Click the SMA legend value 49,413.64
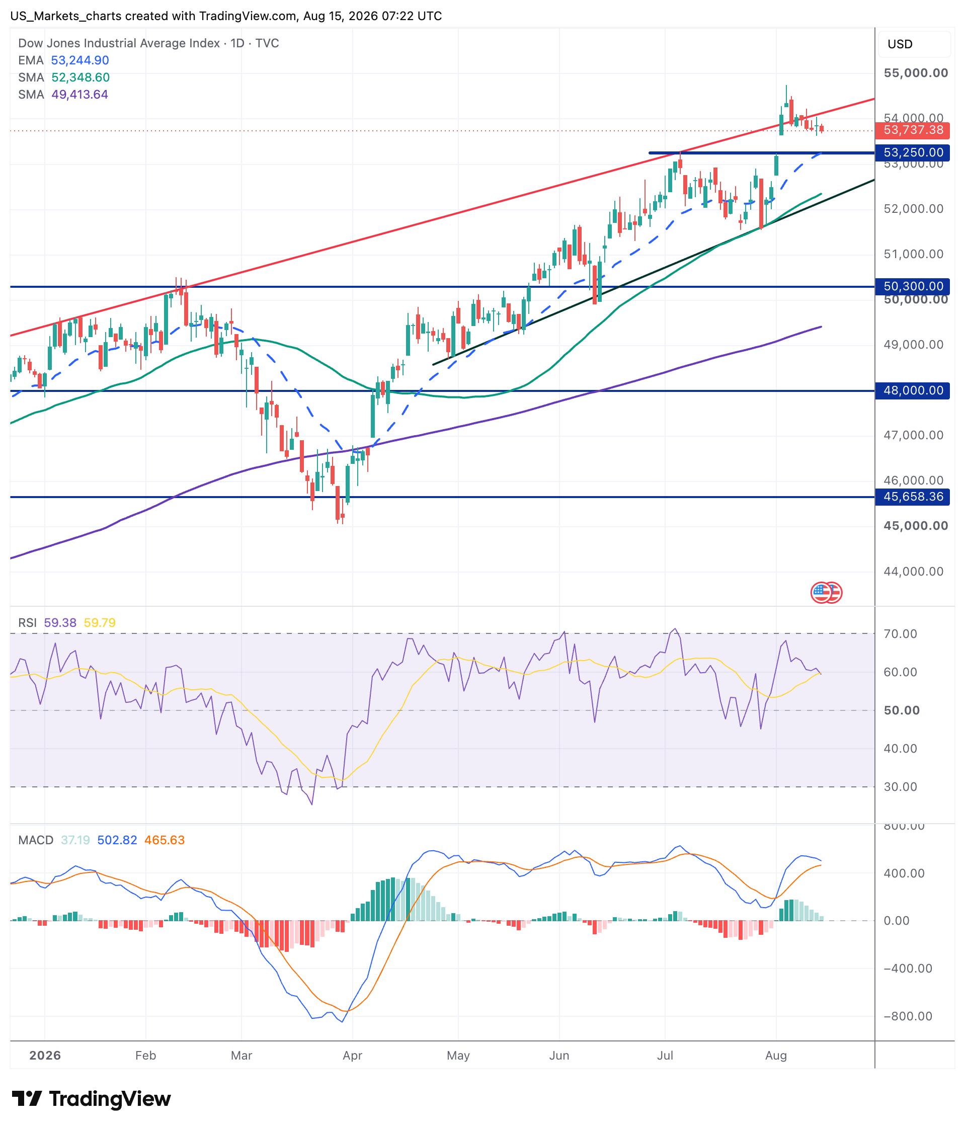 (x=79, y=94)
